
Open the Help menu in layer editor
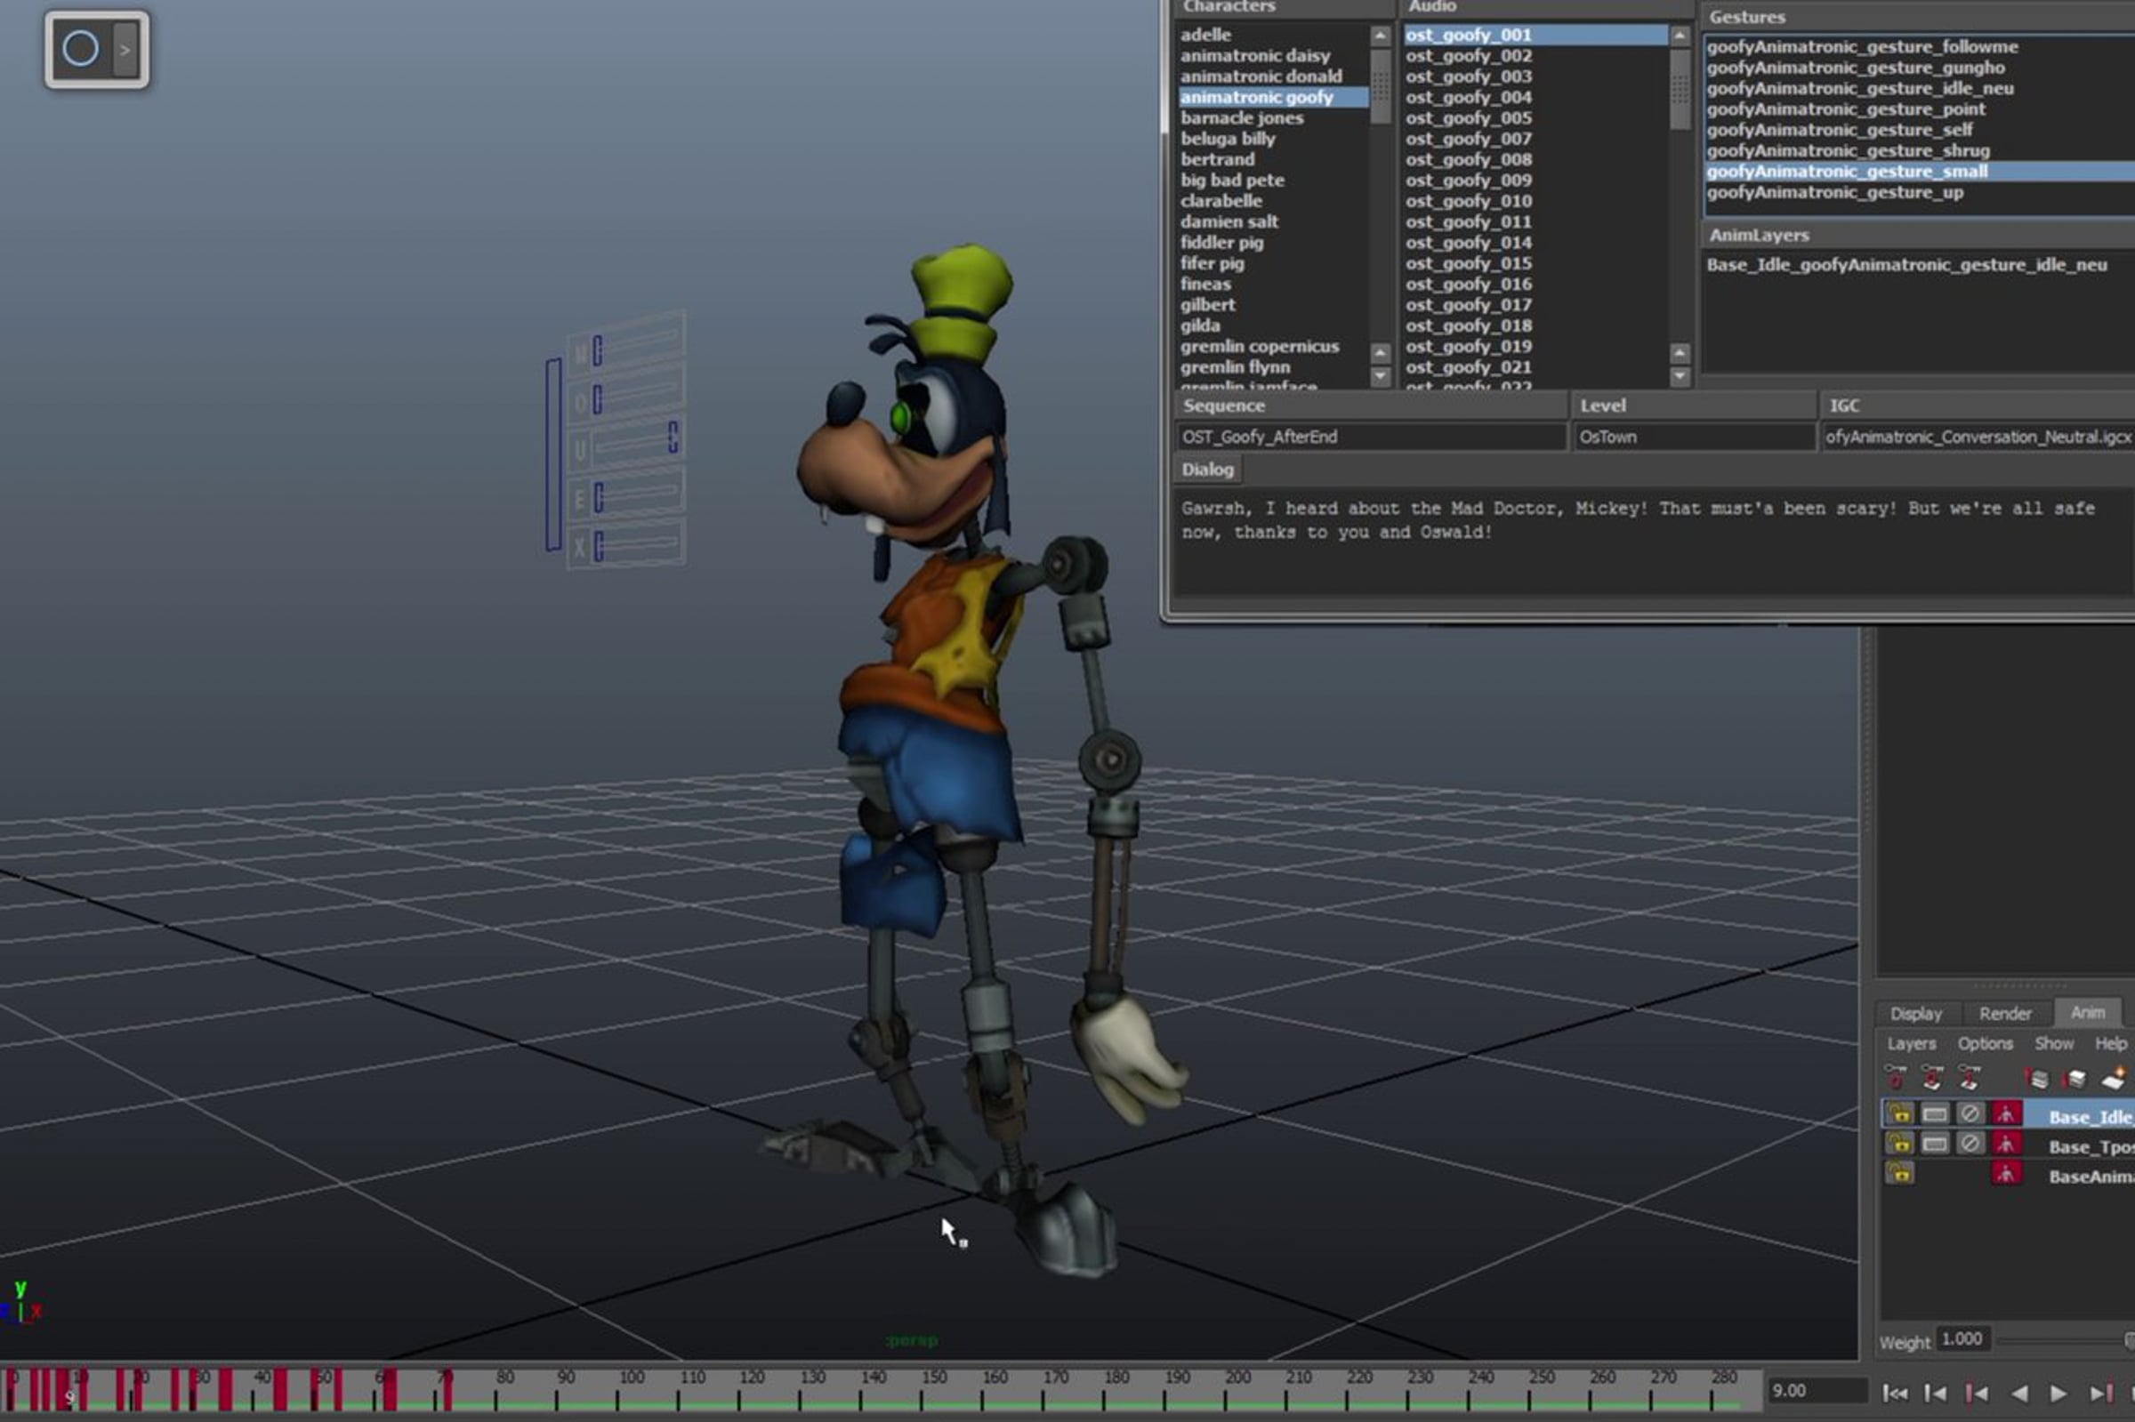2110,1044
